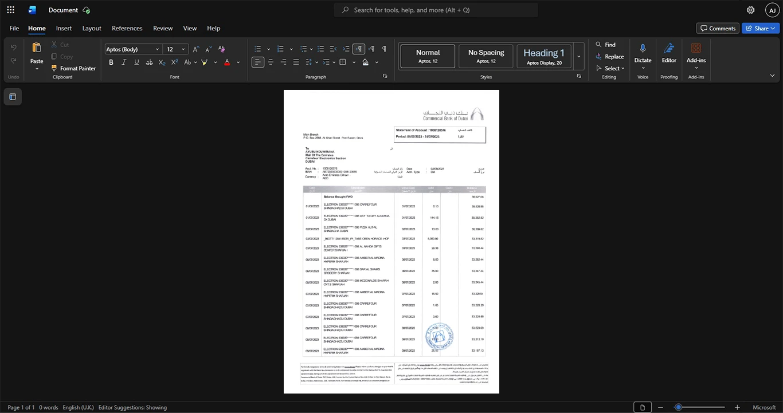Toggle Italic formatting

[124, 62]
